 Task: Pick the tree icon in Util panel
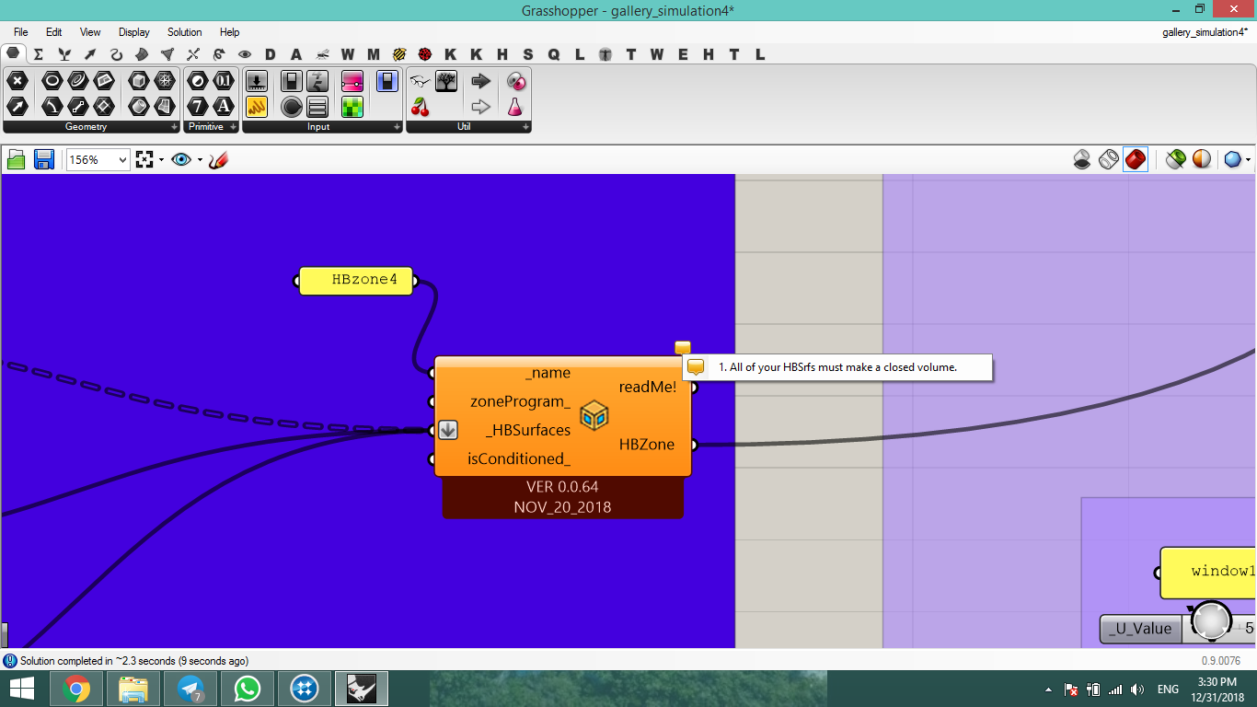tap(446, 81)
